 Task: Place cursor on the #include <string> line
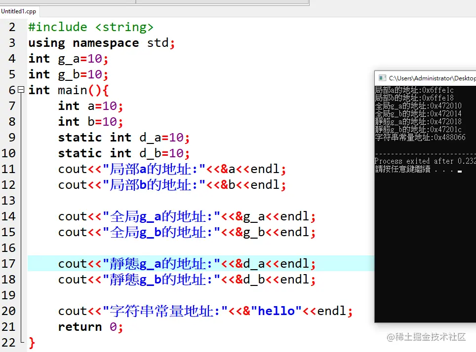click(91, 27)
